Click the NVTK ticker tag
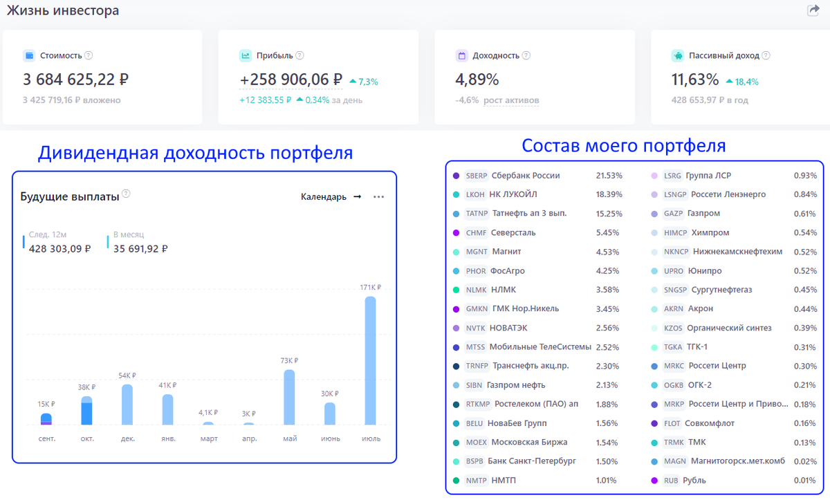Viewport: 830px width, 500px height. [475, 328]
